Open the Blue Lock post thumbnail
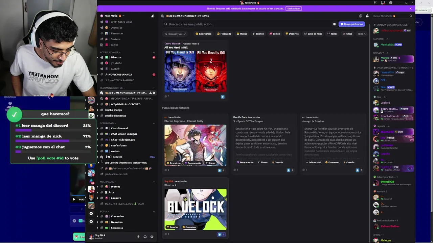This screenshot has height=243, width=433. pyautogui.click(x=196, y=209)
